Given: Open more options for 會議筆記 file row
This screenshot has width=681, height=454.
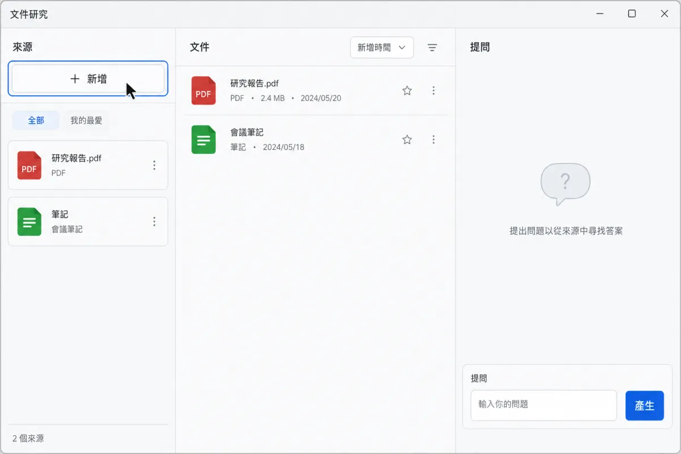Looking at the screenshot, I should pos(434,140).
